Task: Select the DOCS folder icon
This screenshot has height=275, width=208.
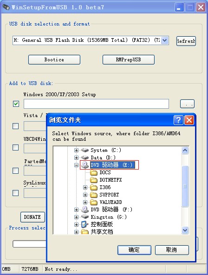Action: click(94, 173)
